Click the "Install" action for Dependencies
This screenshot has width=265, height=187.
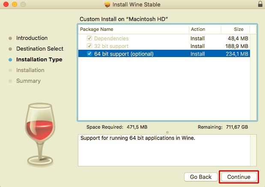[x=197, y=39]
